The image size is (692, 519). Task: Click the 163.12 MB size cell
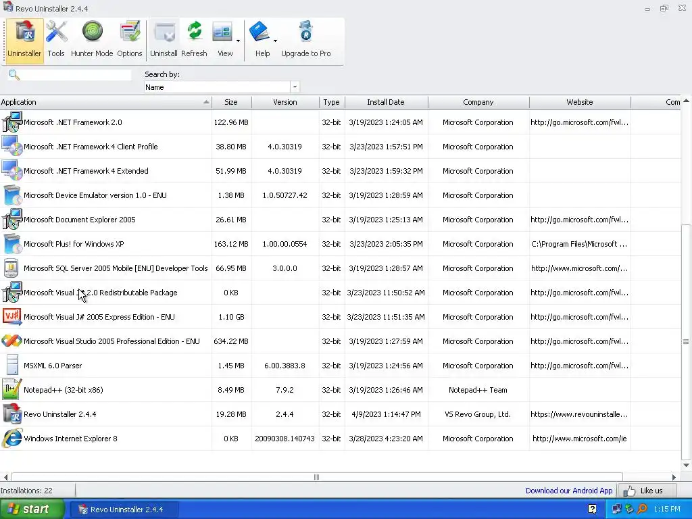231,243
